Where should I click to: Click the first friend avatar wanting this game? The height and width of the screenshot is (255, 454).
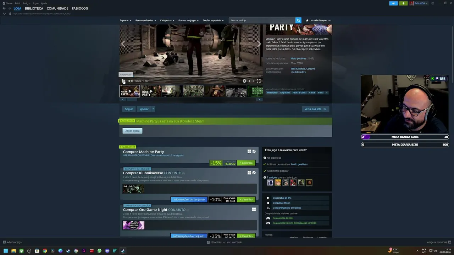coord(270,182)
